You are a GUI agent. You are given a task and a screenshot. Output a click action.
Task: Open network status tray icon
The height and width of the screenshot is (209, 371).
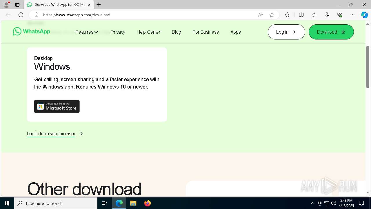pyautogui.click(x=327, y=203)
